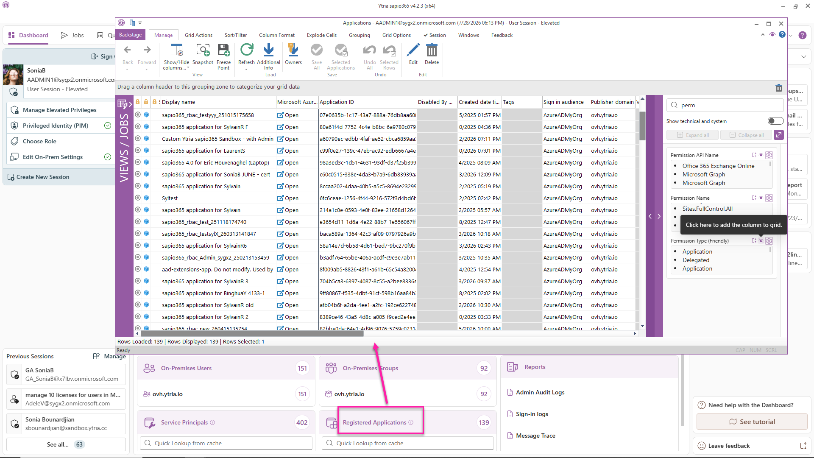Screen dimensions: 814x458
Task: Load Additional Info
Action: click(x=268, y=50)
